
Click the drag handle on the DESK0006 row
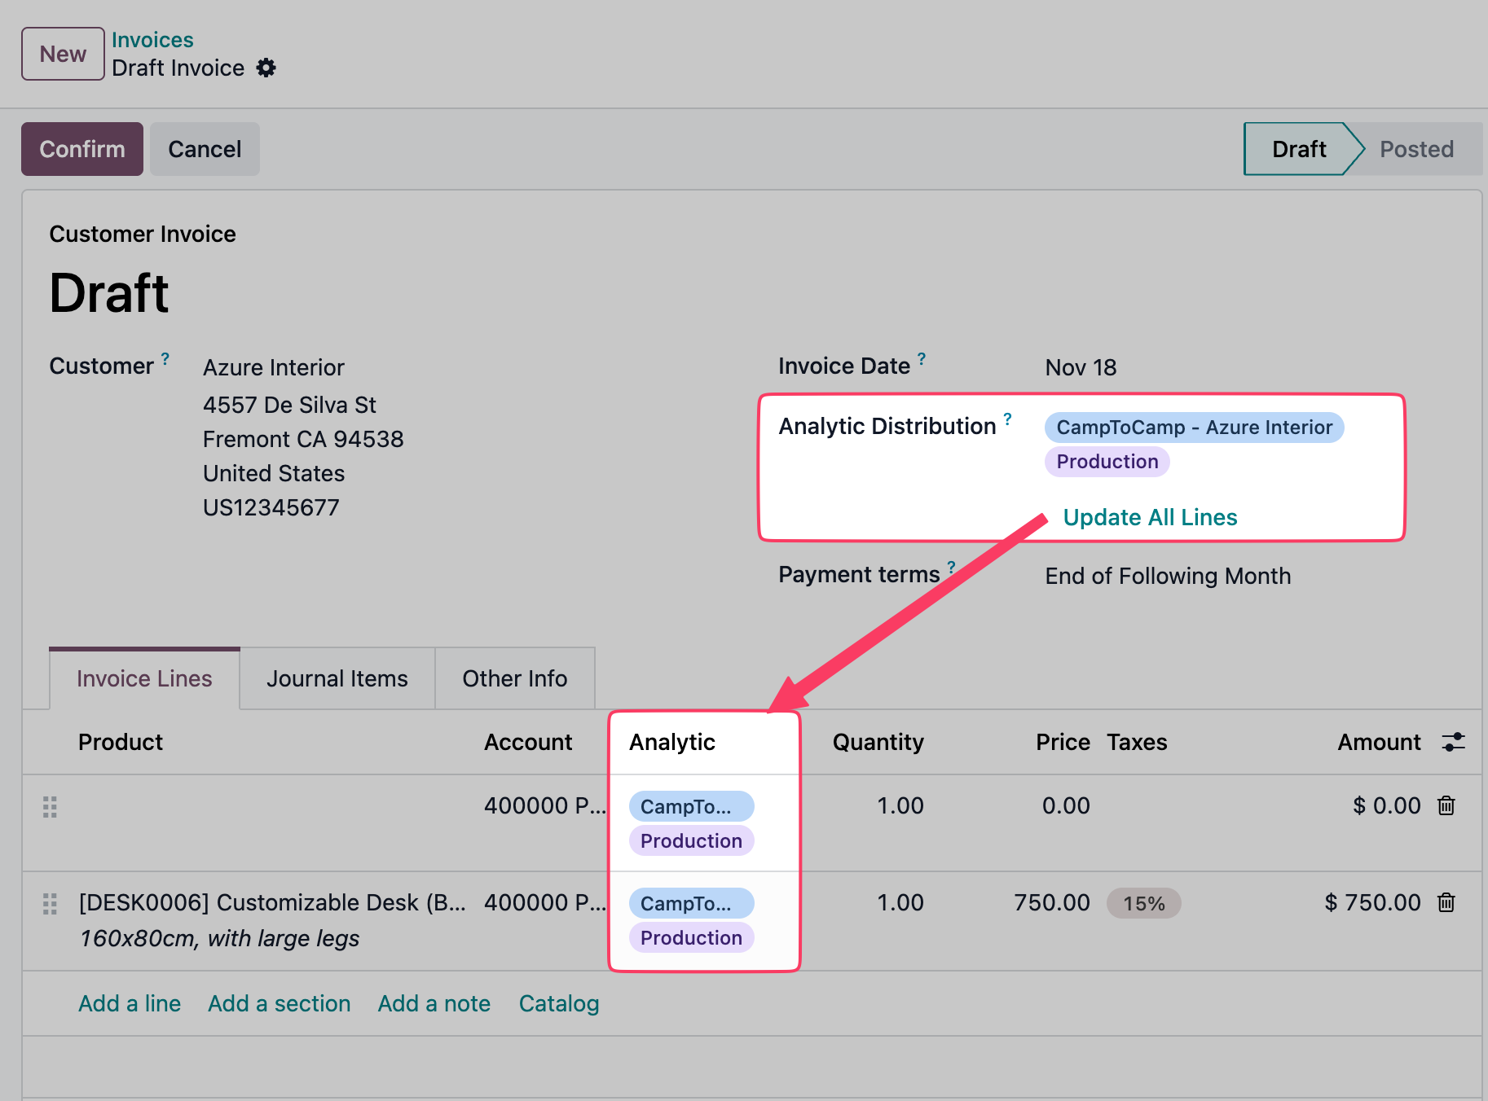pyautogui.click(x=50, y=903)
